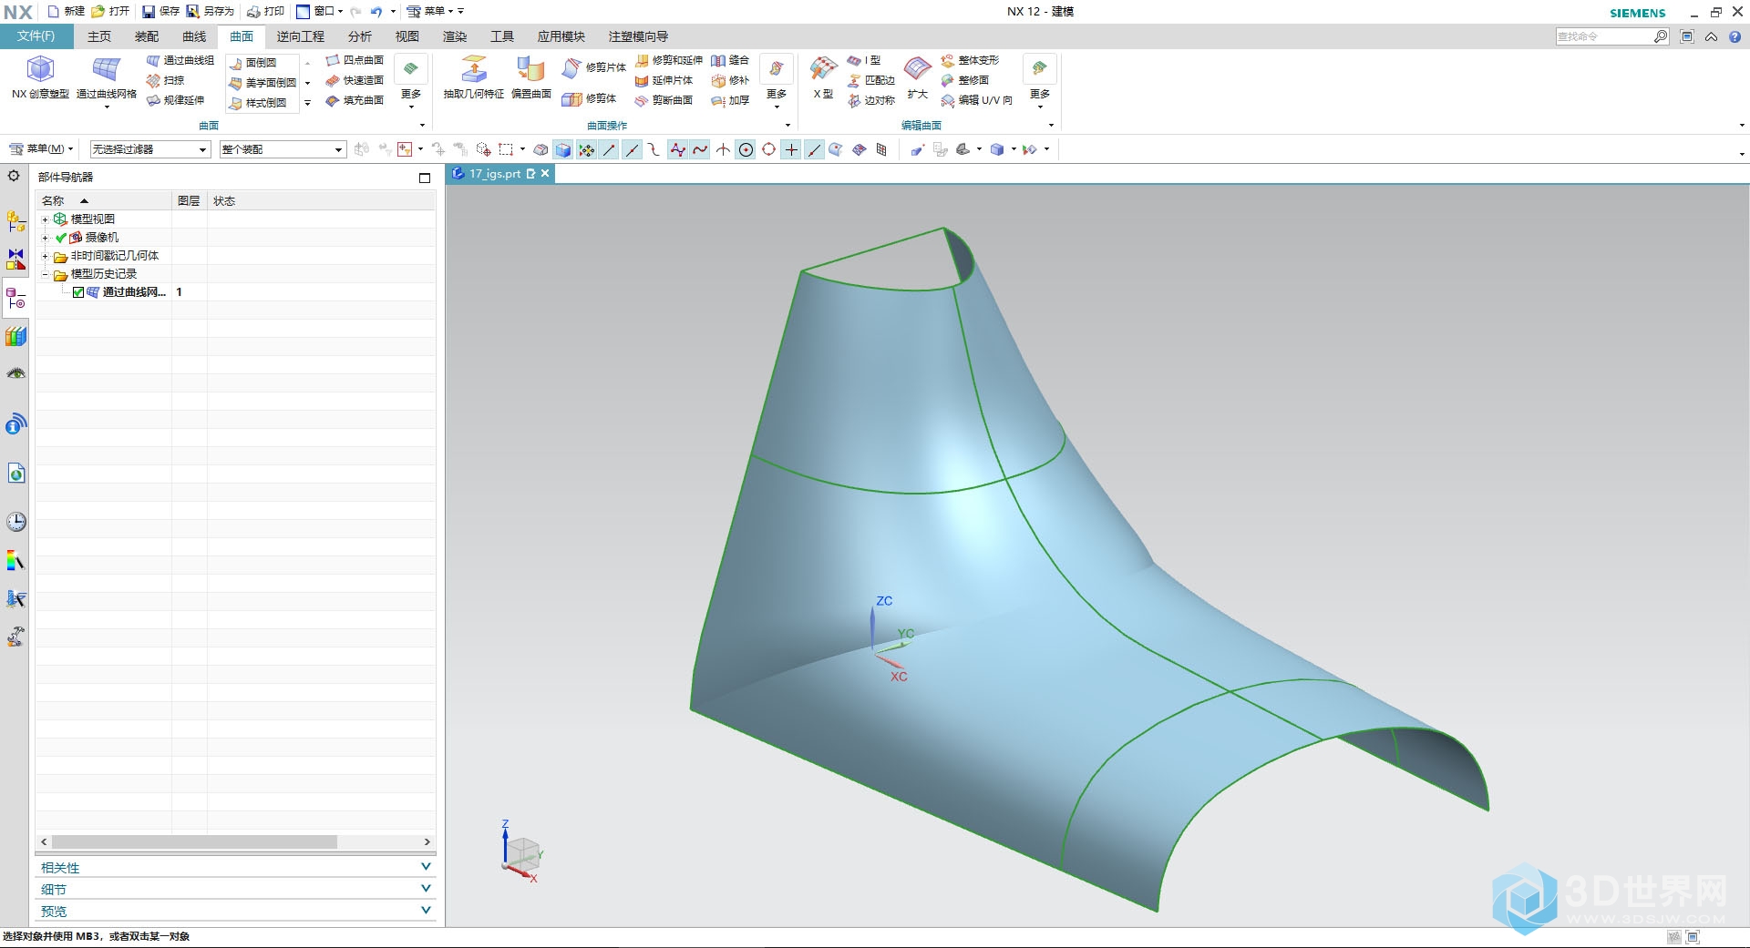
Task: Switch to the 主页 ribbon tab
Action: (99, 36)
